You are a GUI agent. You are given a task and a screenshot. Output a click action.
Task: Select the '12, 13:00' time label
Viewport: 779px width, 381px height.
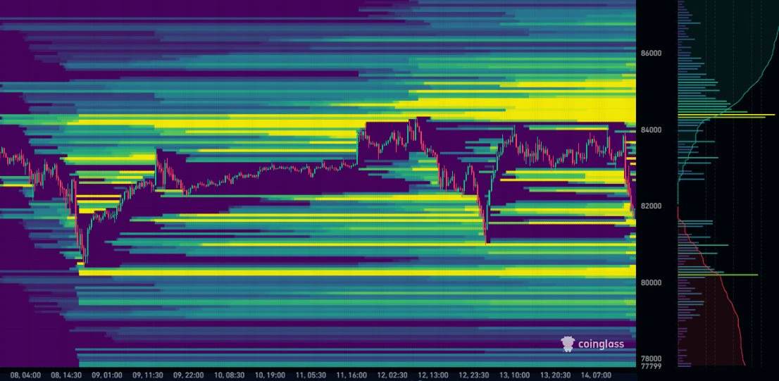point(432,375)
